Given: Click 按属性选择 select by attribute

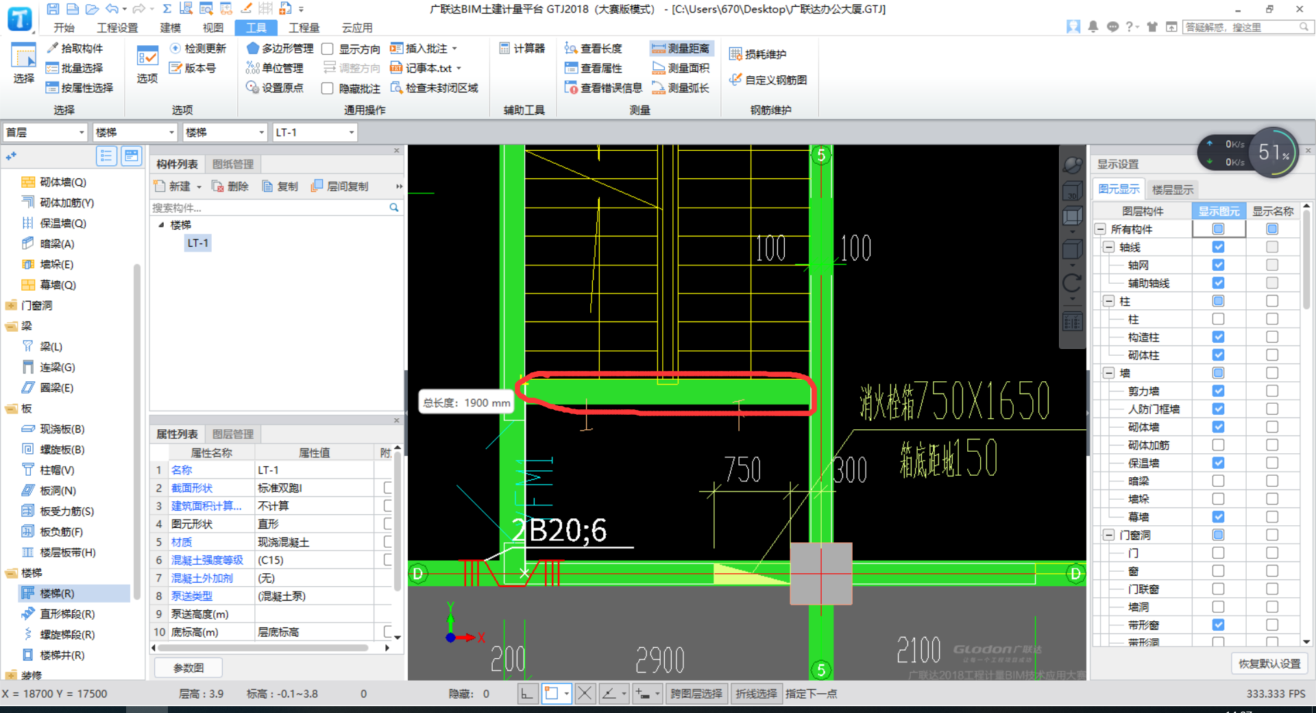Looking at the screenshot, I should coord(79,88).
